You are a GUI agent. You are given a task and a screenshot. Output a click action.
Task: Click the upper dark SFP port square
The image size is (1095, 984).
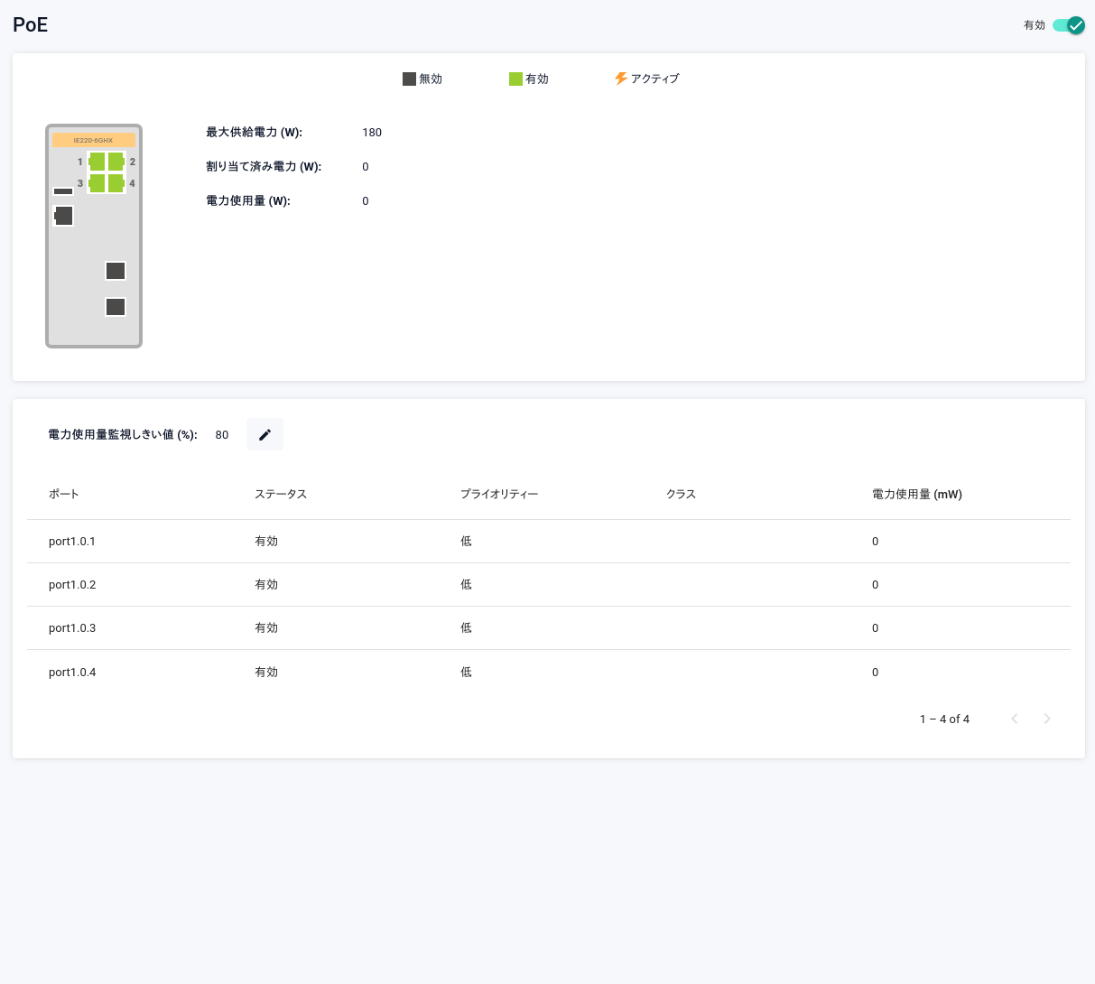(116, 271)
